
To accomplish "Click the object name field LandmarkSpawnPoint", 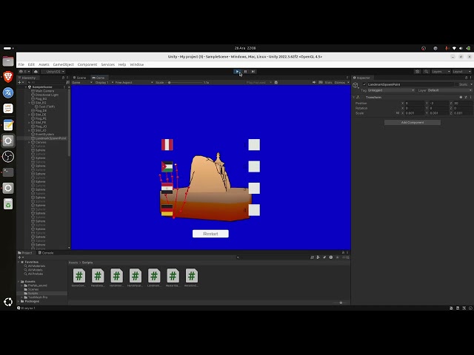I will click(x=410, y=84).
